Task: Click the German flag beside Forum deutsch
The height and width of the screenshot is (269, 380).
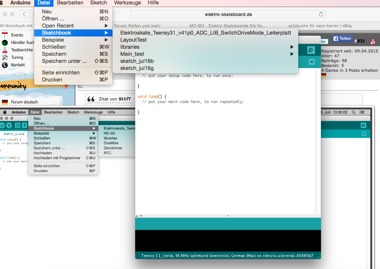Action: [5, 102]
